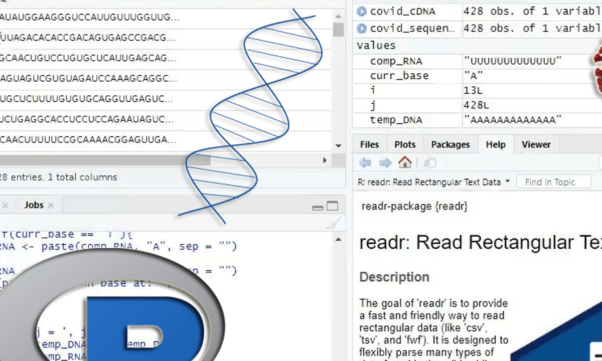Image resolution: width=602 pixels, height=361 pixels.
Task: Click the sequence row starting UCUGAGGCACCUCC
Action: 87,120
